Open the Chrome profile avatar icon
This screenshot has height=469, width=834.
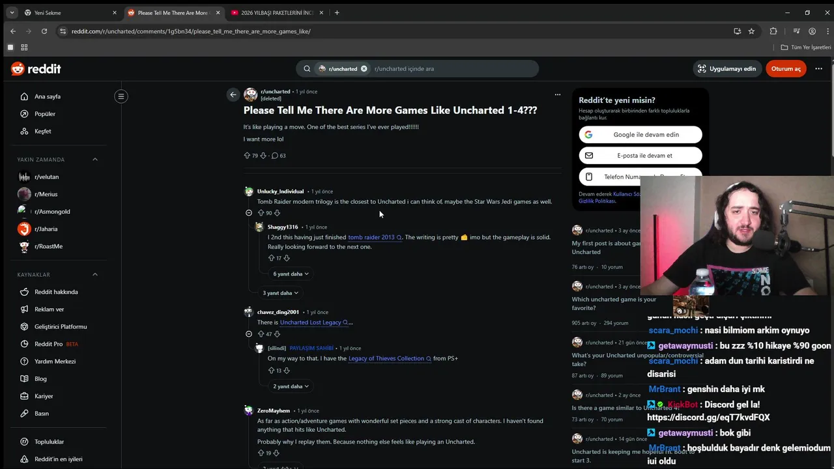coord(812,31)
